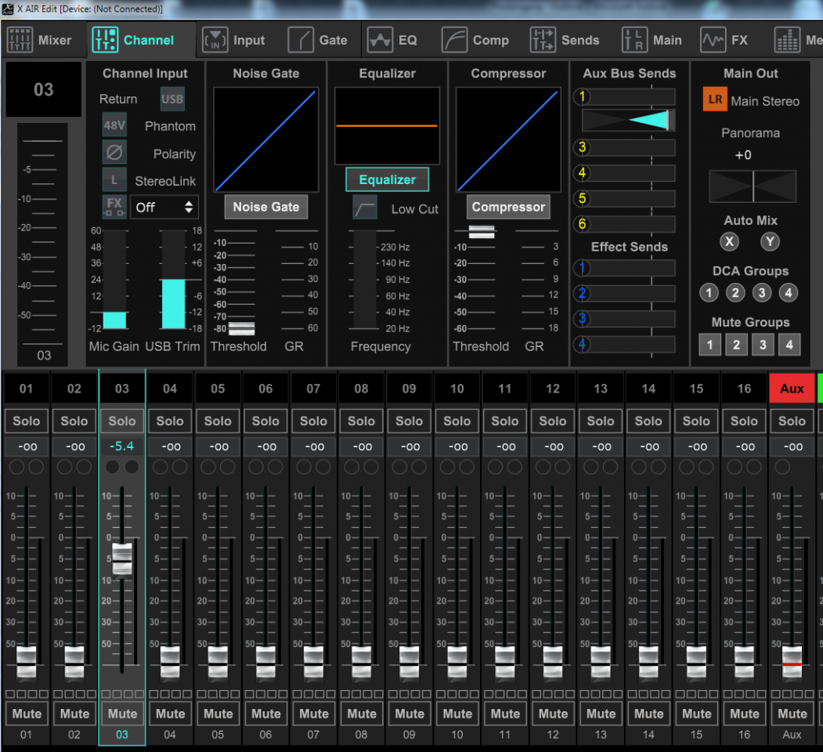Assign channel to DCA Group 2

[x=735, y=292]
